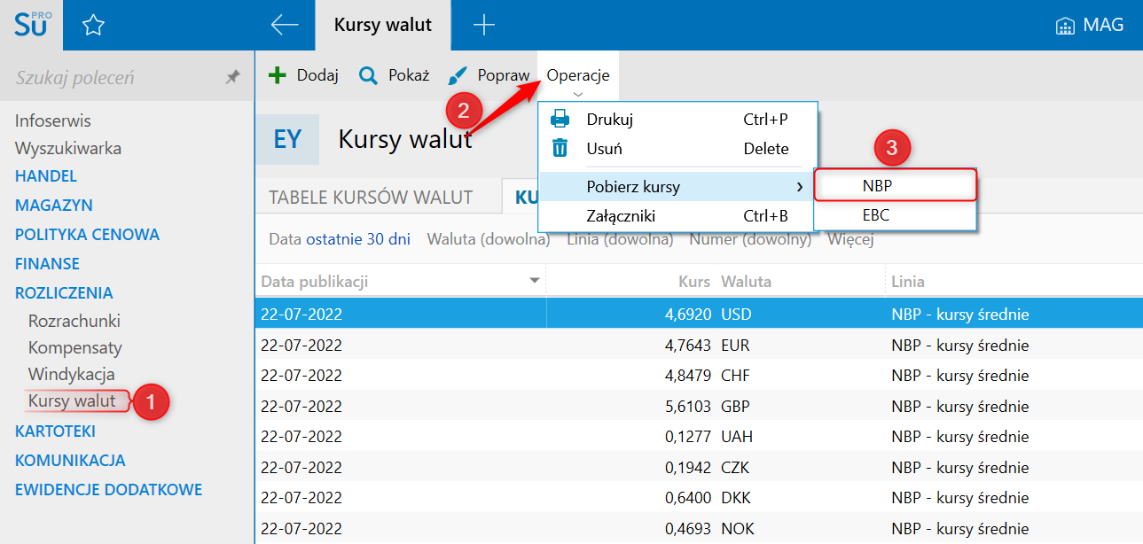Open Kursy walut in the sidebar
Image resolution: width=1143 pixels, height=544 pixels.
[72, 400]
